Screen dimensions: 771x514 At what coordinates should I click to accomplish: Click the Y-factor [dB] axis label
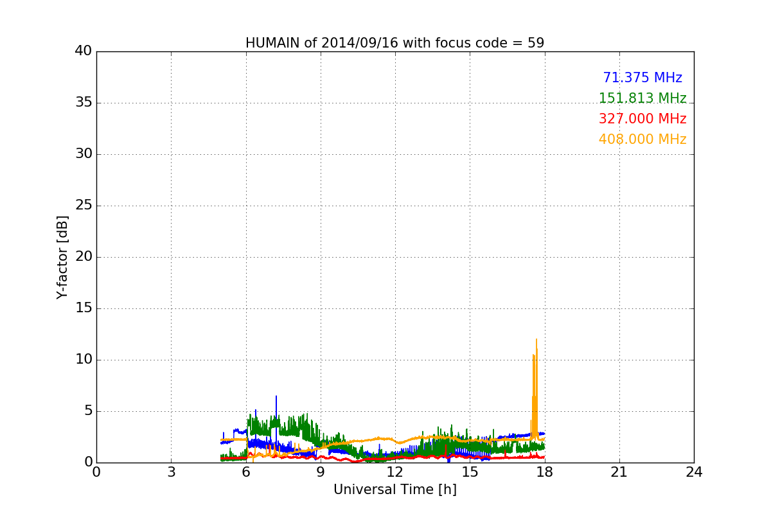coord(62,257)
